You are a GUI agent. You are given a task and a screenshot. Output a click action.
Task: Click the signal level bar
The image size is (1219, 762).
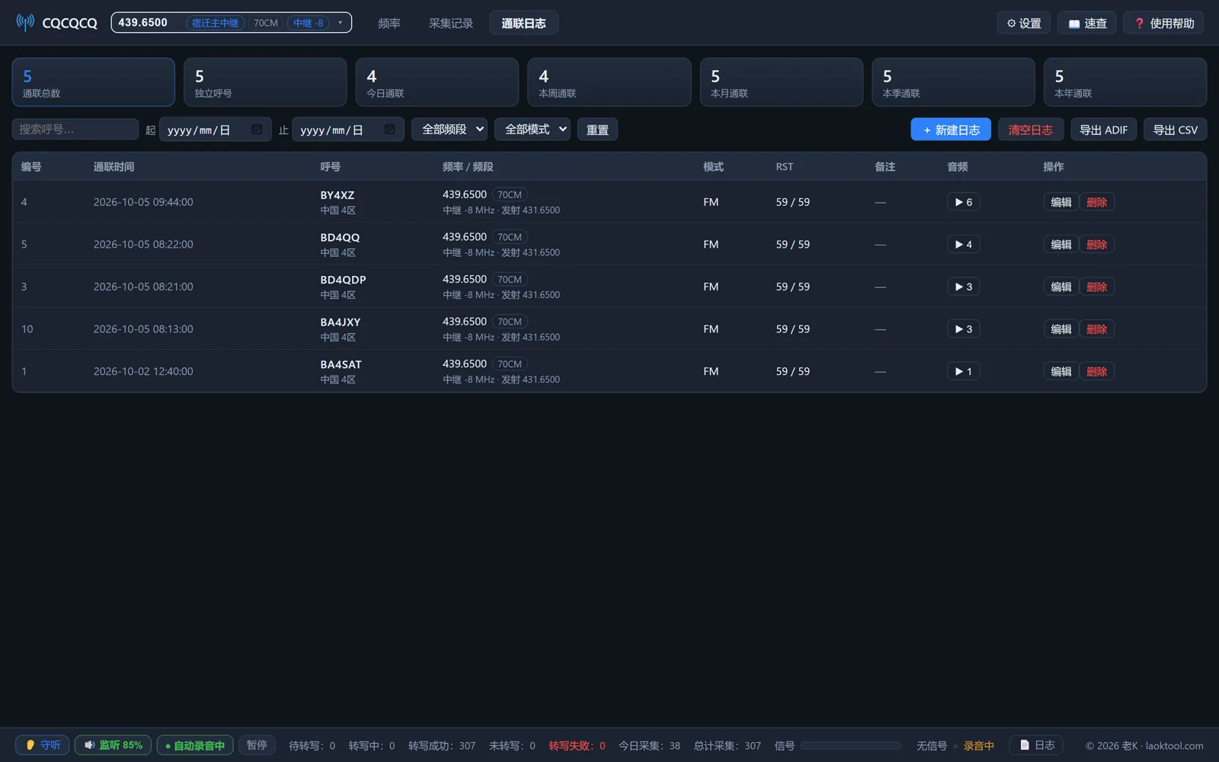click(851, 746)
